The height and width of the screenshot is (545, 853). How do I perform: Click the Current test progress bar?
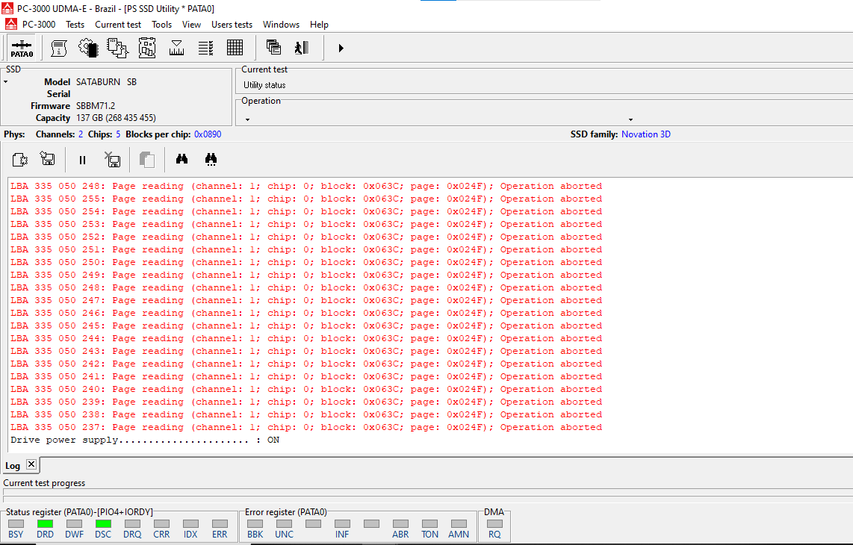(x=427, y=492)
